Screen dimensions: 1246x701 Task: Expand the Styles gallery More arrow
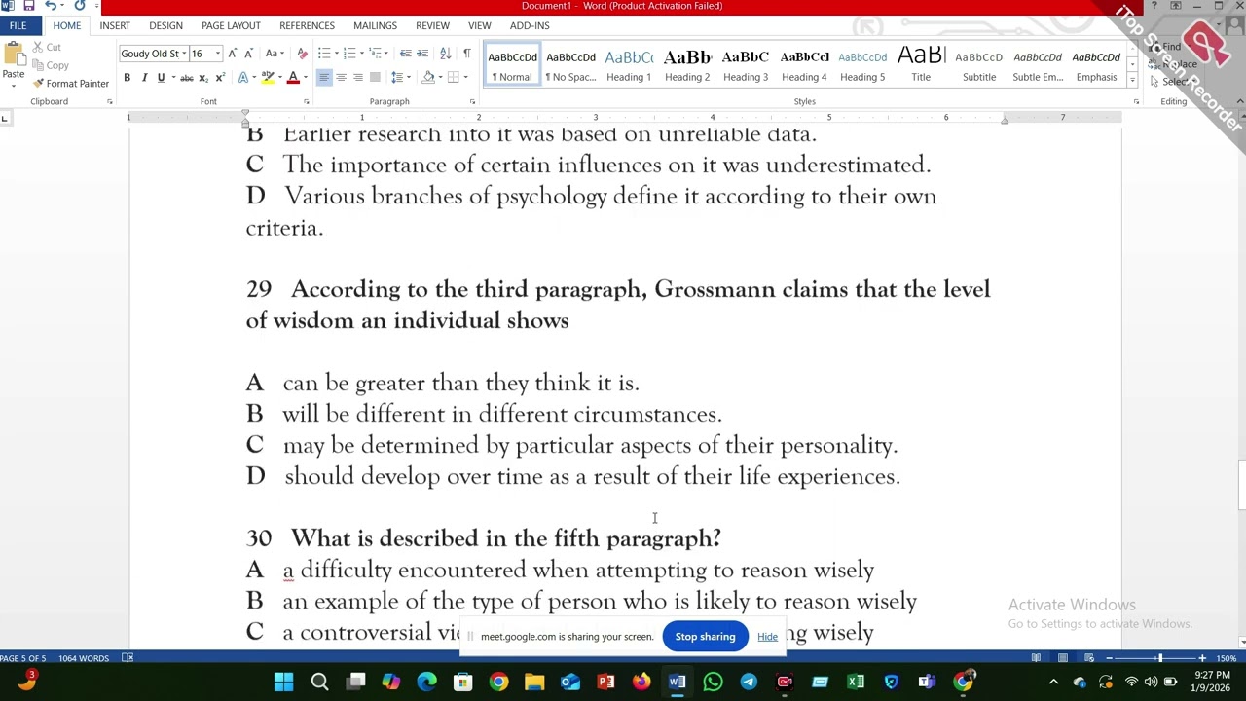point(1132,81)
